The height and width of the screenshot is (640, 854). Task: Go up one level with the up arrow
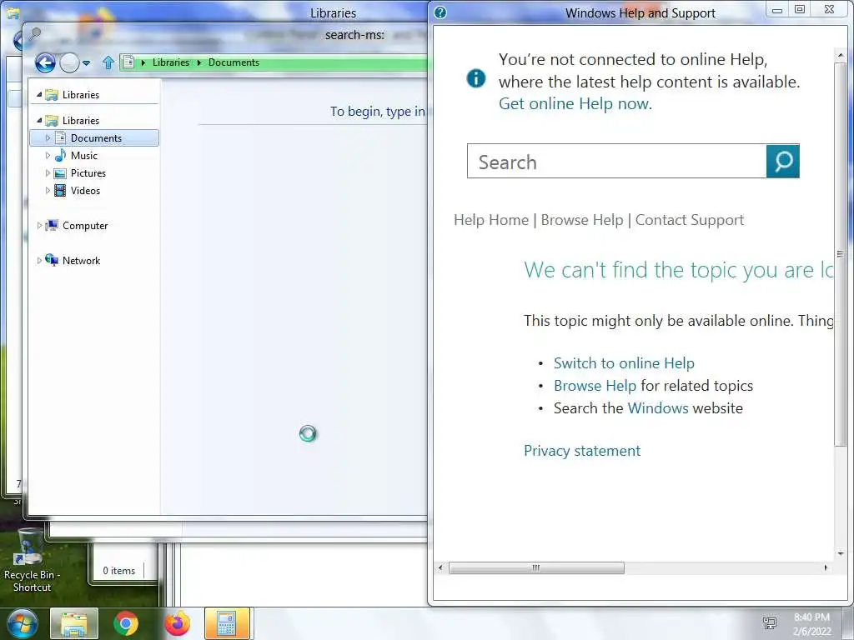[108, 62]
